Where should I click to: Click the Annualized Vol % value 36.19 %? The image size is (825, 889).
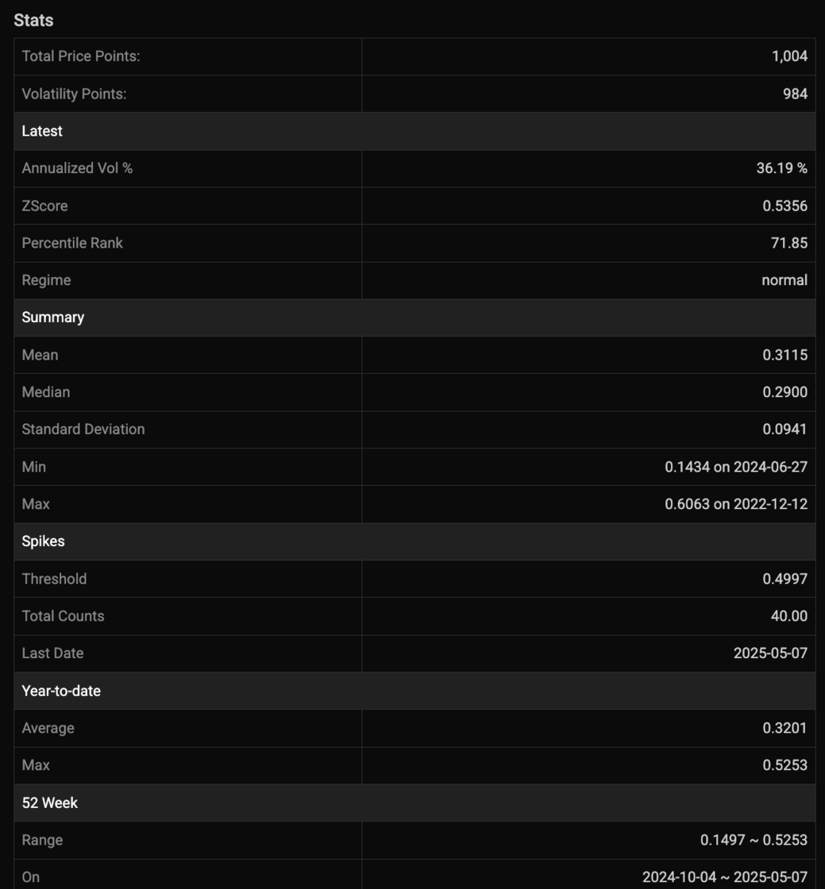781,168
